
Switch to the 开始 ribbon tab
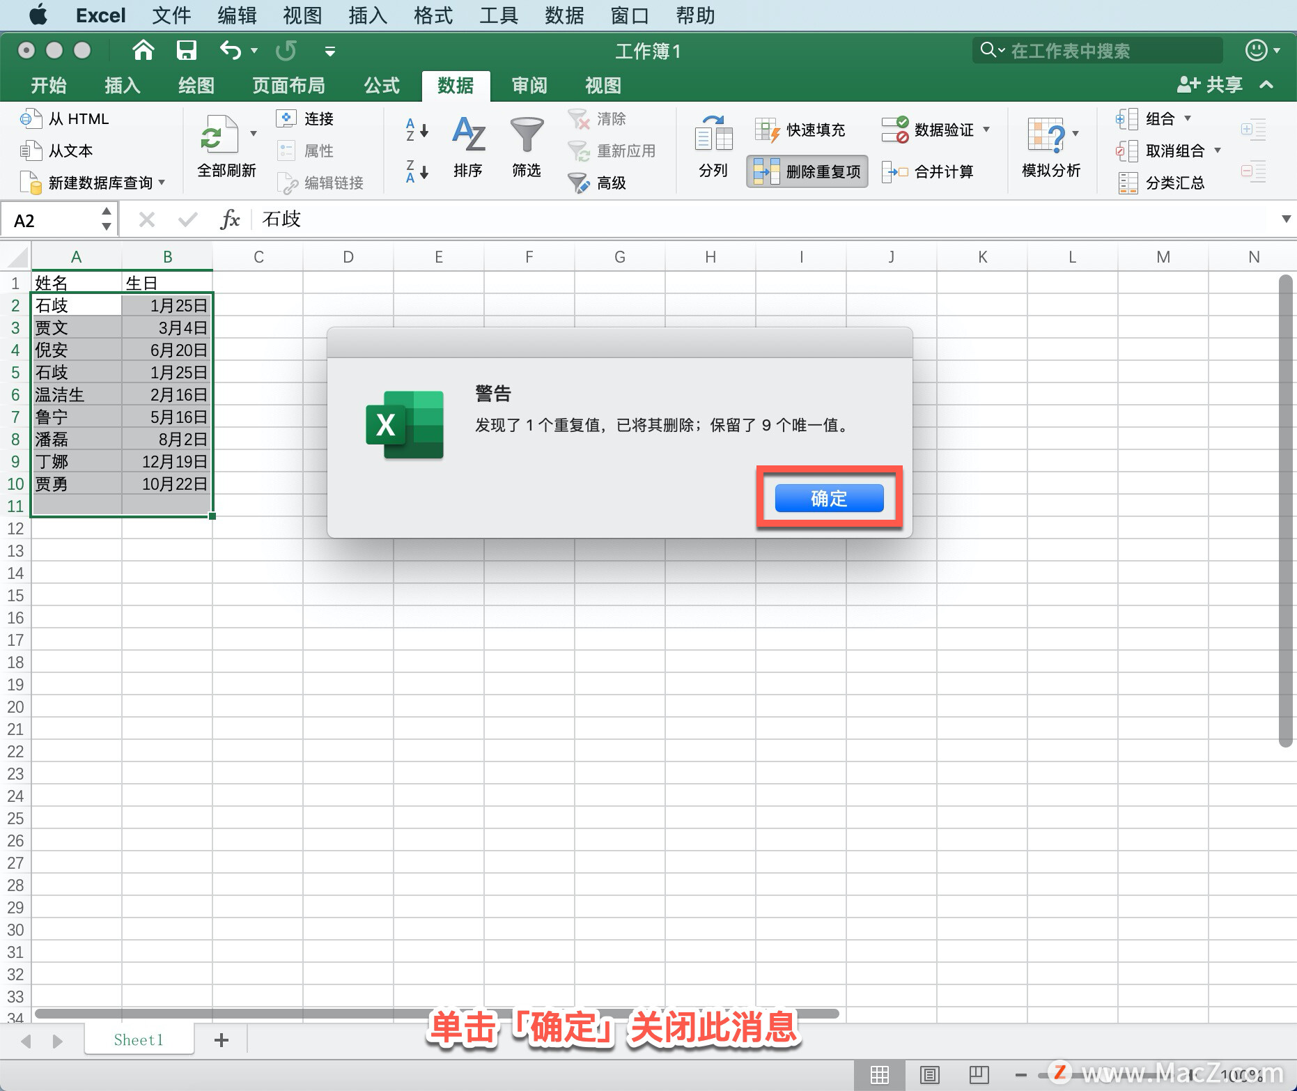[49, 86]
